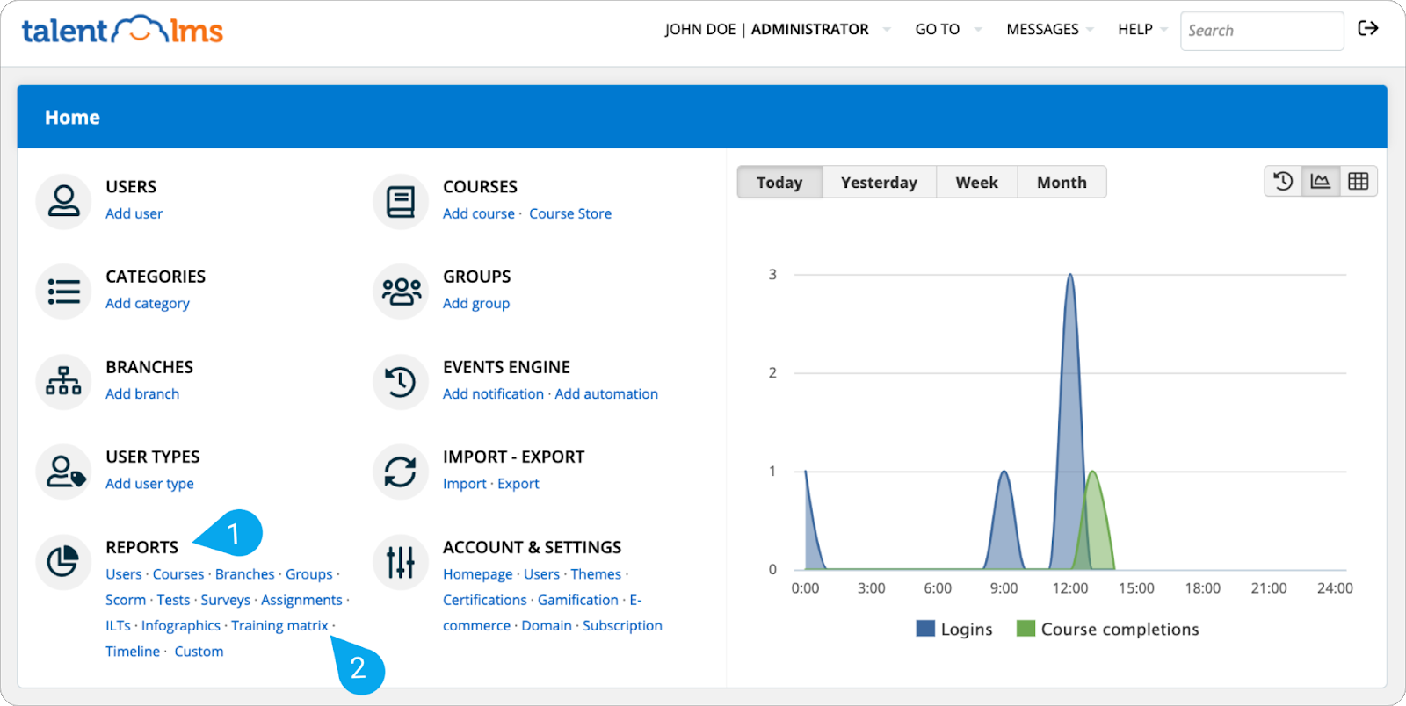1406x706 pixels.
Task: Open the Tests report link
Action: (x=173, y=600)
